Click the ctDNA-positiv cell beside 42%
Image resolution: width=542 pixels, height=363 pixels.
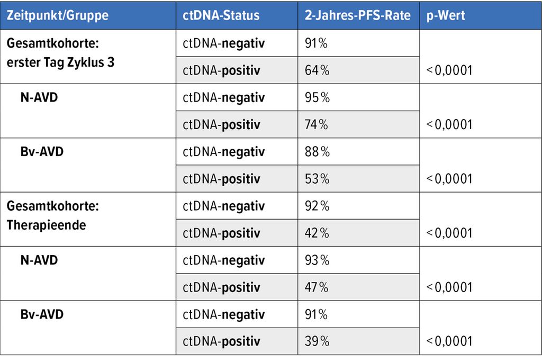221,233
